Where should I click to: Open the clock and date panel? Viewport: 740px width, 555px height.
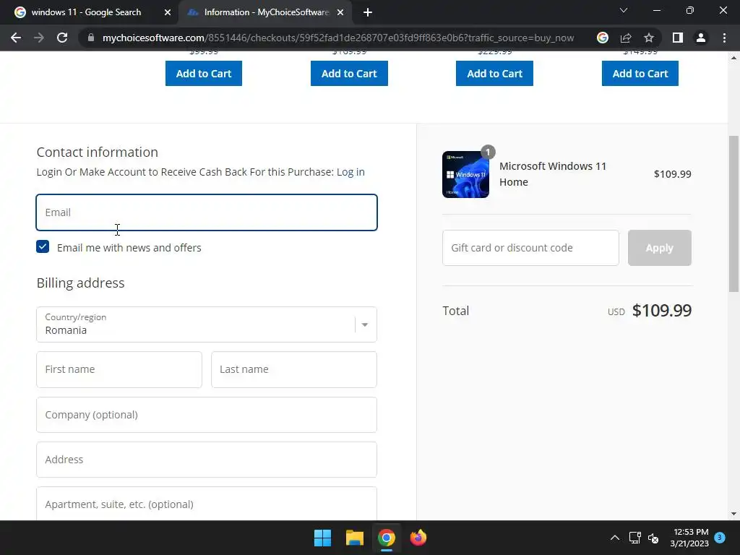point(689,538)
